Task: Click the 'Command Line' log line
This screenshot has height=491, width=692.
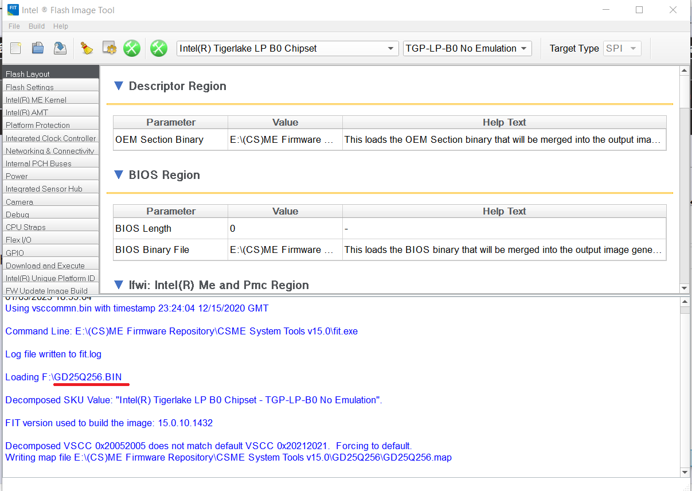Action: click(x=181, y=331)
